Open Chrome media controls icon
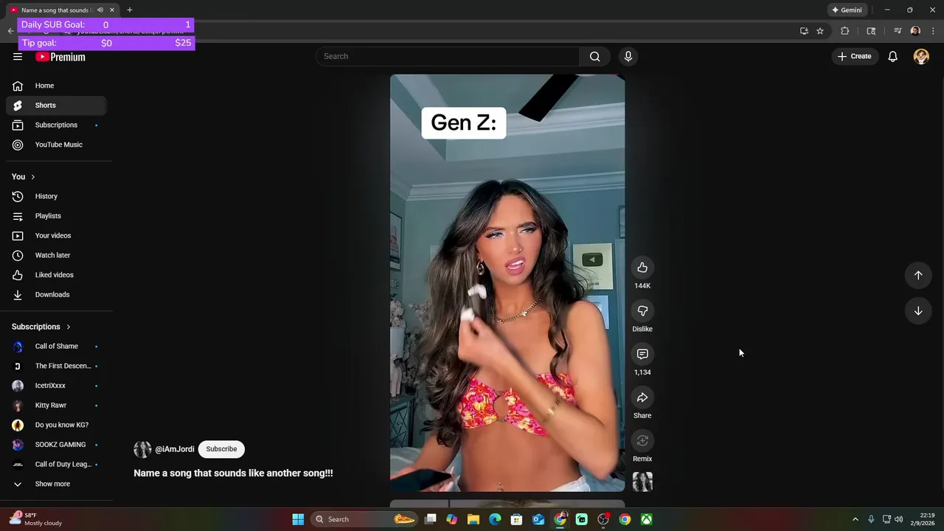The image size is (944, 531). (x=898, y=31)
